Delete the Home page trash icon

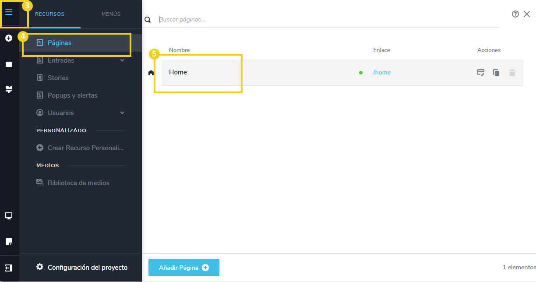point(512,73)
